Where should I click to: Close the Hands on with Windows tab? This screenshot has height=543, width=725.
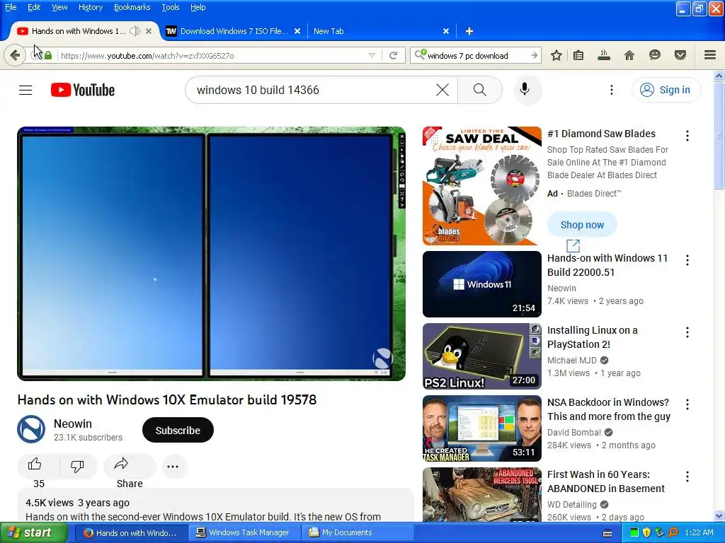[x=149, y=31]
